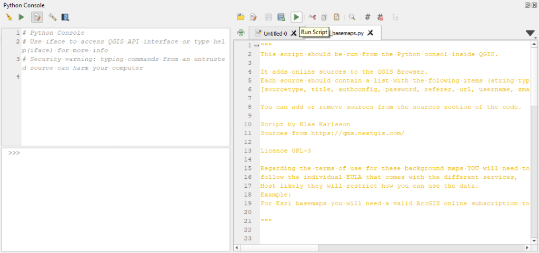
Task: Undock the Python Console panel
Action: tap(527, 5)
